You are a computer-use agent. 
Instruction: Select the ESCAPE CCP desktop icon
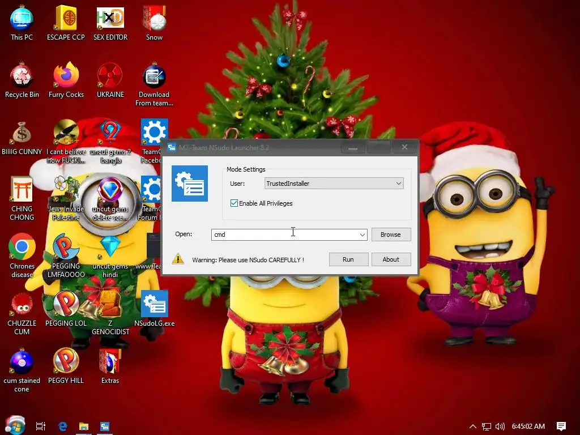pos(66,23)
